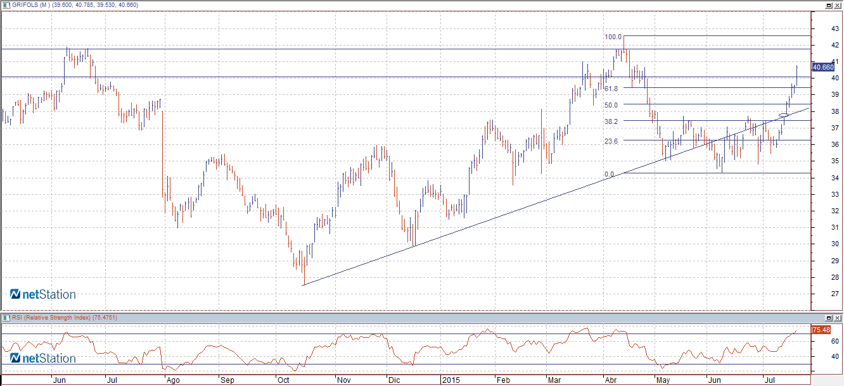Image resolution: width=844 pixels, height=386 pixels.
Task: Click the RSI value tag 75.48
Action: coord(821,330)
